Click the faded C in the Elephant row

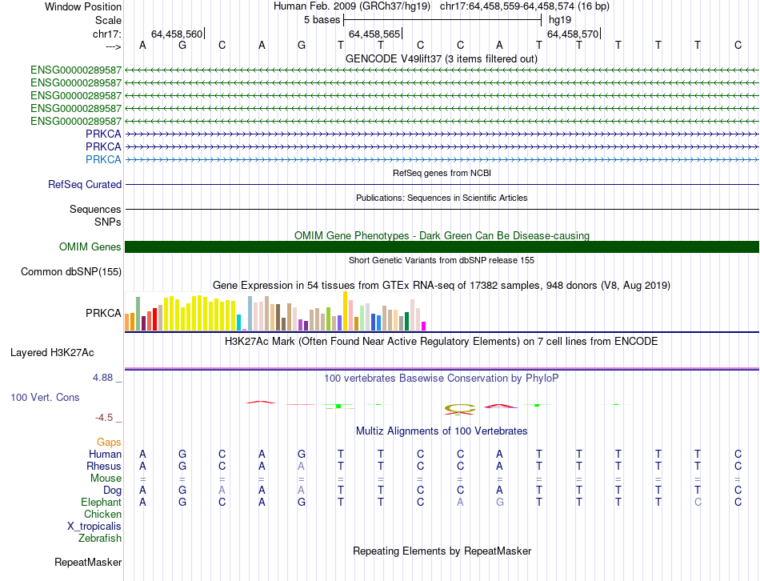(x=698, y=503)
